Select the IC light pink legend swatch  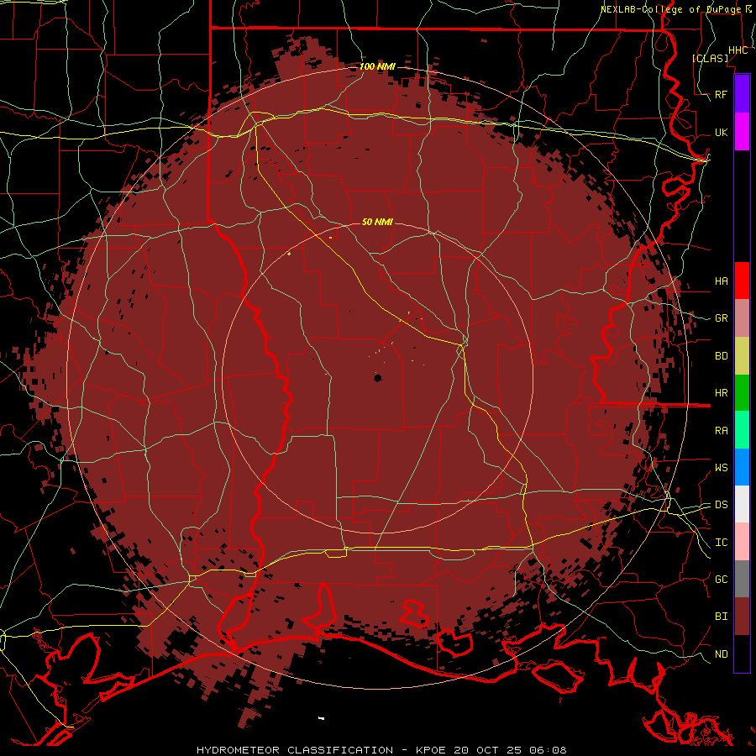(x=742, y=542)
